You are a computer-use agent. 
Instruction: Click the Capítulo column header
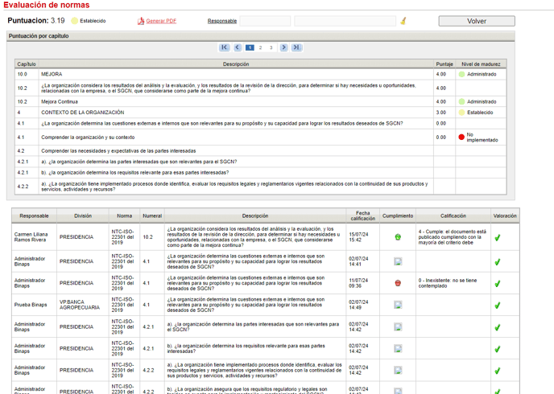[27, 64]
